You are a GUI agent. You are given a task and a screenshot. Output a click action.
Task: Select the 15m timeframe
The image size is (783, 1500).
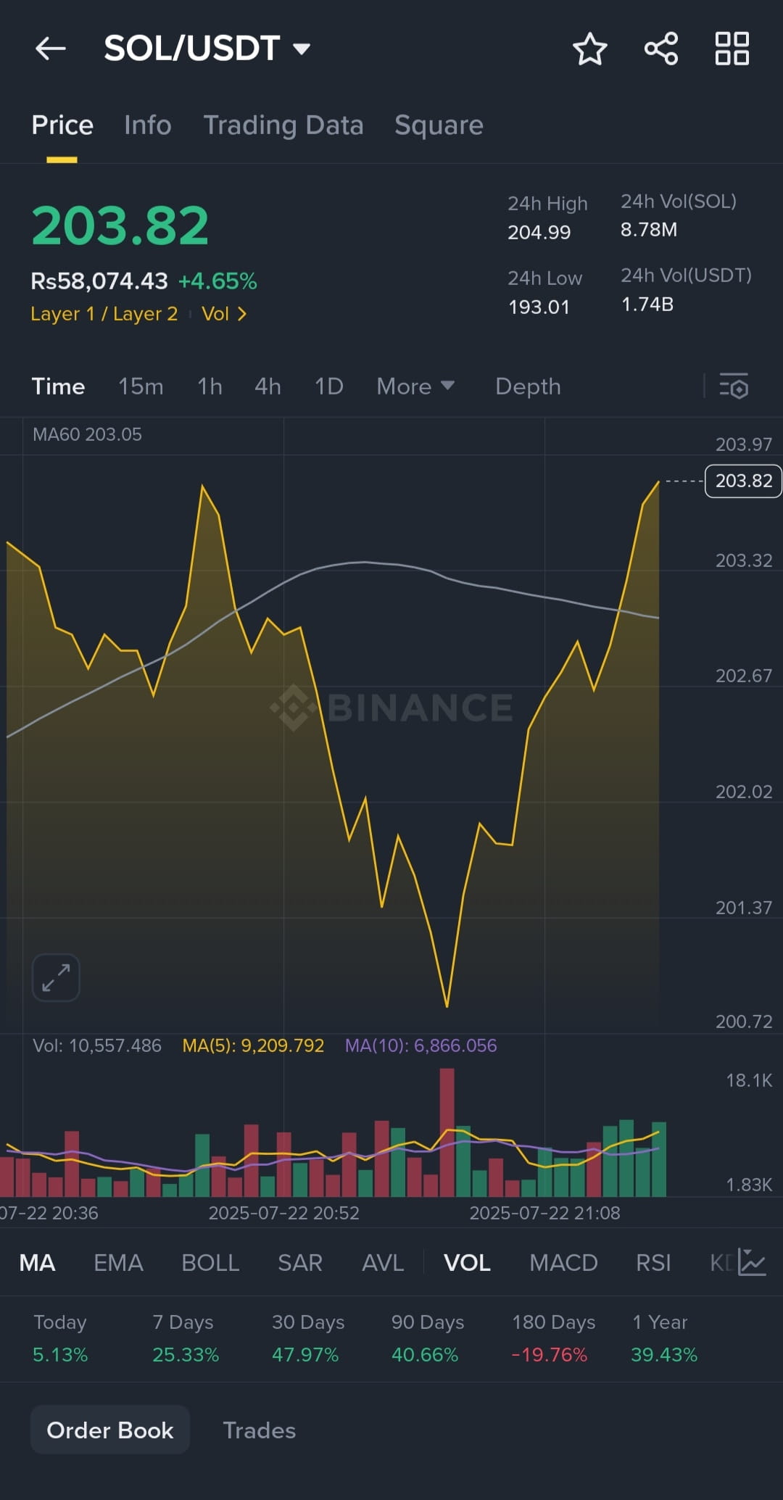[141, 386]
